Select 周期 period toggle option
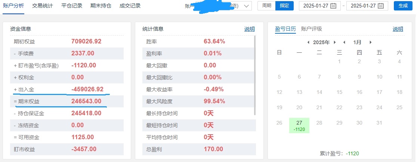Viewport: 417px width, 162px height. pos(266,6)
